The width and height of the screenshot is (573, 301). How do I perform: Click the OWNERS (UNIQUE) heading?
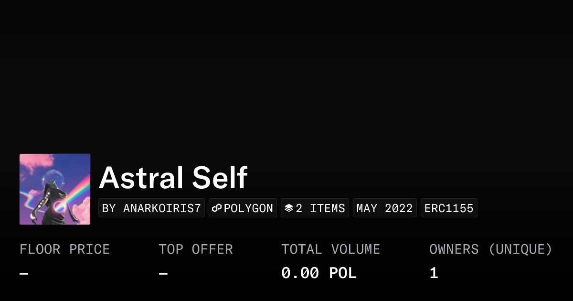pyautogui.click(x=490, y=249)
